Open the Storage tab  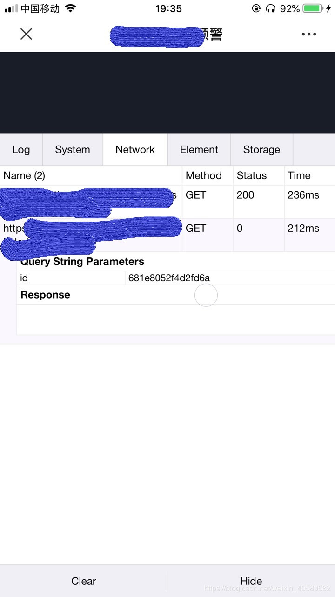tap(261, 150)
